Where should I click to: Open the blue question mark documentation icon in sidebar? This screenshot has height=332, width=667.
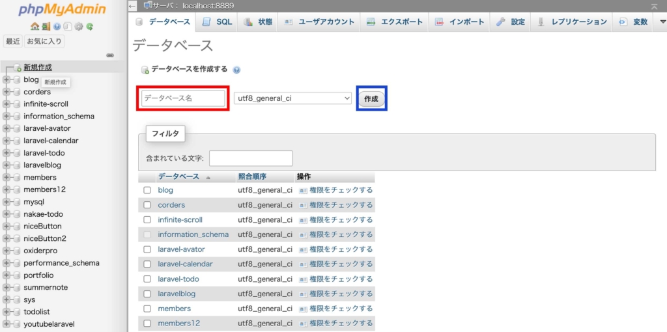(57, 27)
